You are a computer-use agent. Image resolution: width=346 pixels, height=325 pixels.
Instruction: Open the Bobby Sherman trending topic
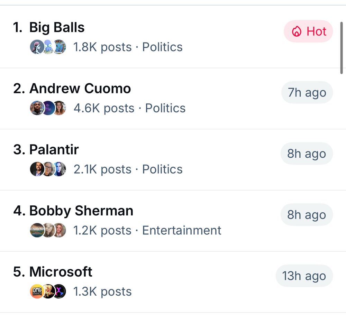(x=173, y=221)
